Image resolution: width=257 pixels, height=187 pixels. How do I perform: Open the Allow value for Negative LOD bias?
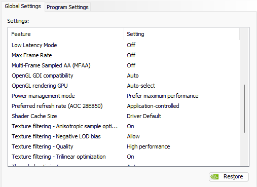tap(133, 136)
